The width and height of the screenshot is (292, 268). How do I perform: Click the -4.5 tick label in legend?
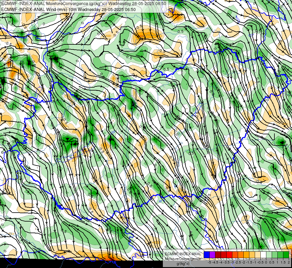[215, 262]
